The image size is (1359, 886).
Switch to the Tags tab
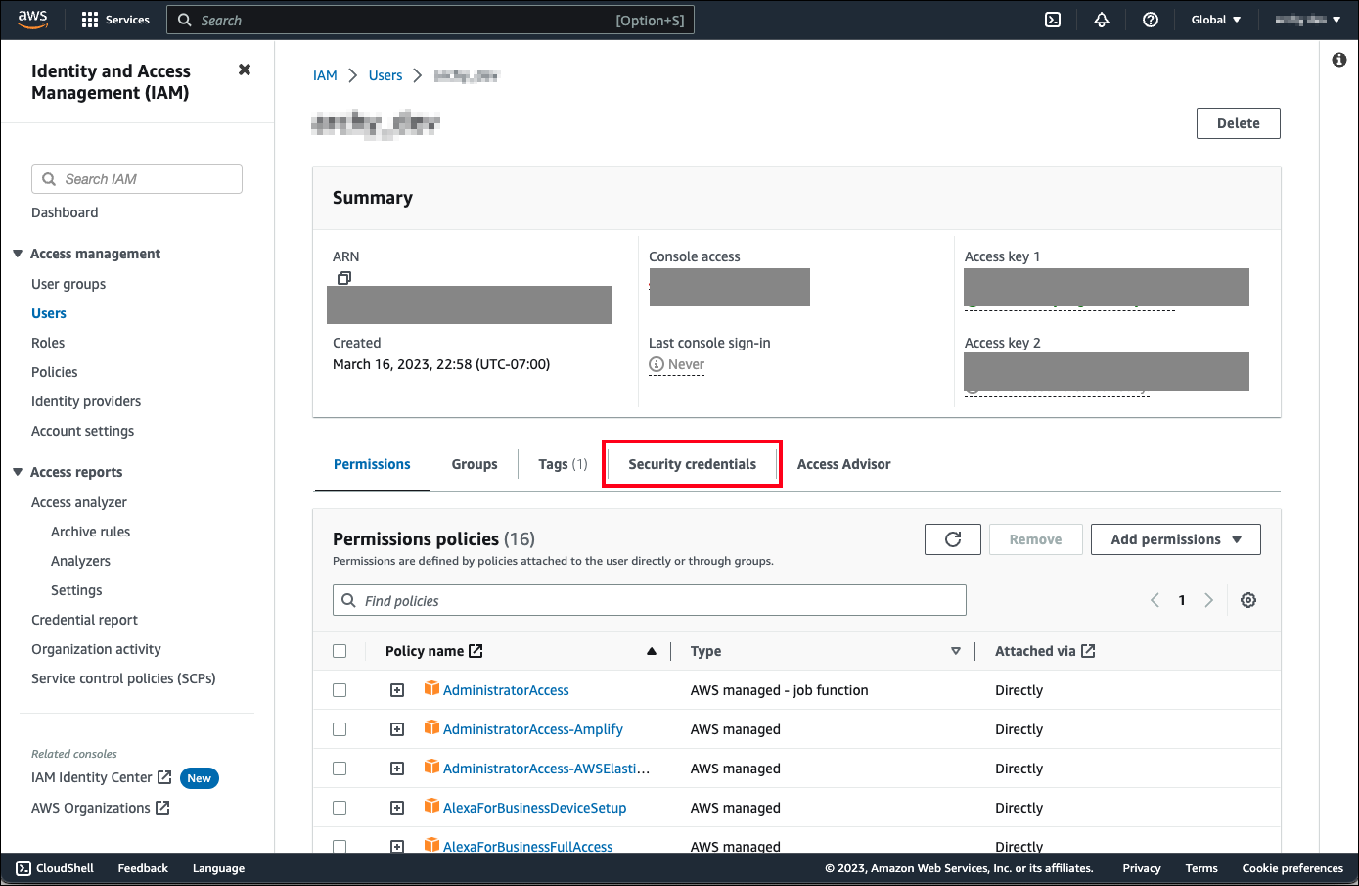tap(563, 464)
